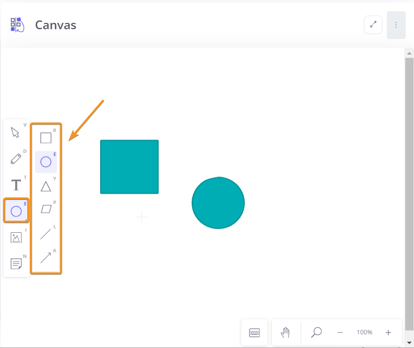Select the sticky note tool

[16, 263]
